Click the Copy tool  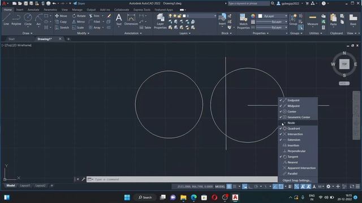coord(61,21)
